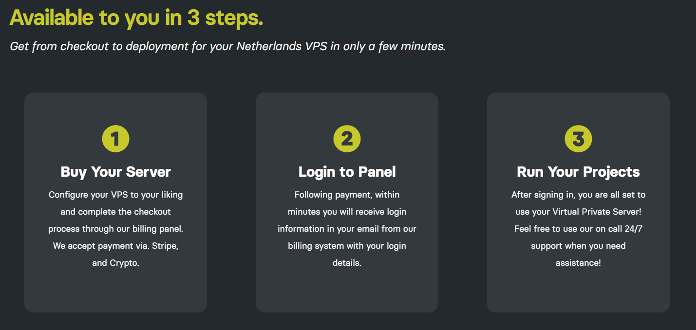
Task: Select the Buy Your Server heading
Action: (115, 172)
